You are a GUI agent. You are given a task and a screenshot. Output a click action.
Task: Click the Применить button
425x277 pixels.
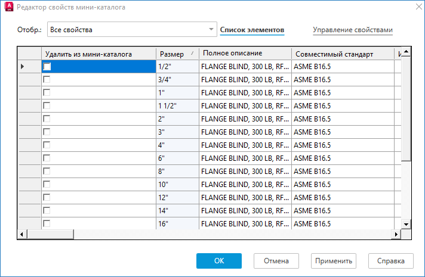tap(334, 261)
